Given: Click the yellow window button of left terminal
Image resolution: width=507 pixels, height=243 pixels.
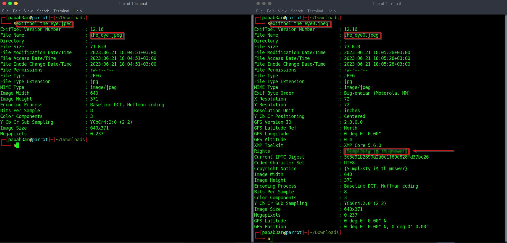Looking at the screenshot, I should (16, 3).
